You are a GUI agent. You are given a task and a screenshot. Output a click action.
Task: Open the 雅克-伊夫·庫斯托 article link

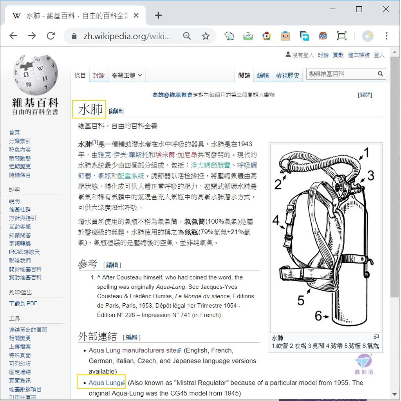123,155
